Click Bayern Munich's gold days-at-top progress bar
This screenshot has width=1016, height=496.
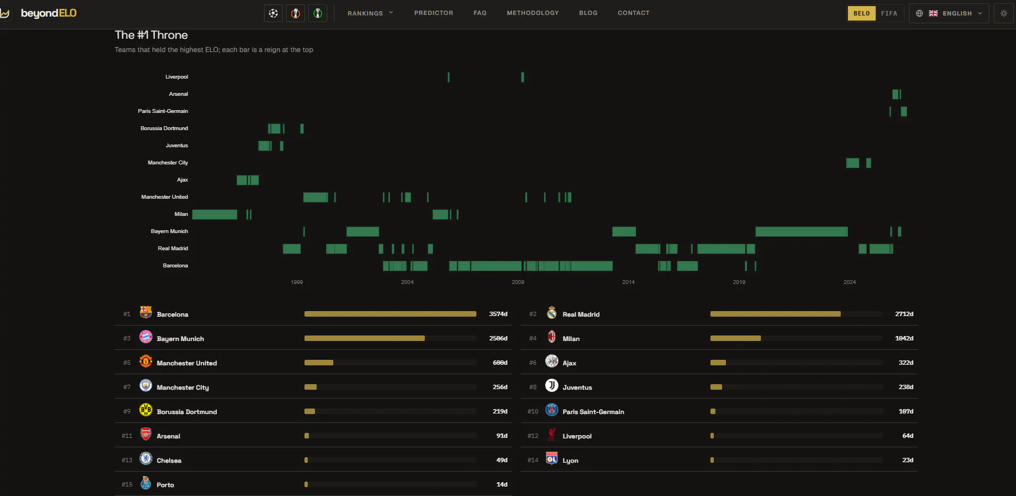364,338
